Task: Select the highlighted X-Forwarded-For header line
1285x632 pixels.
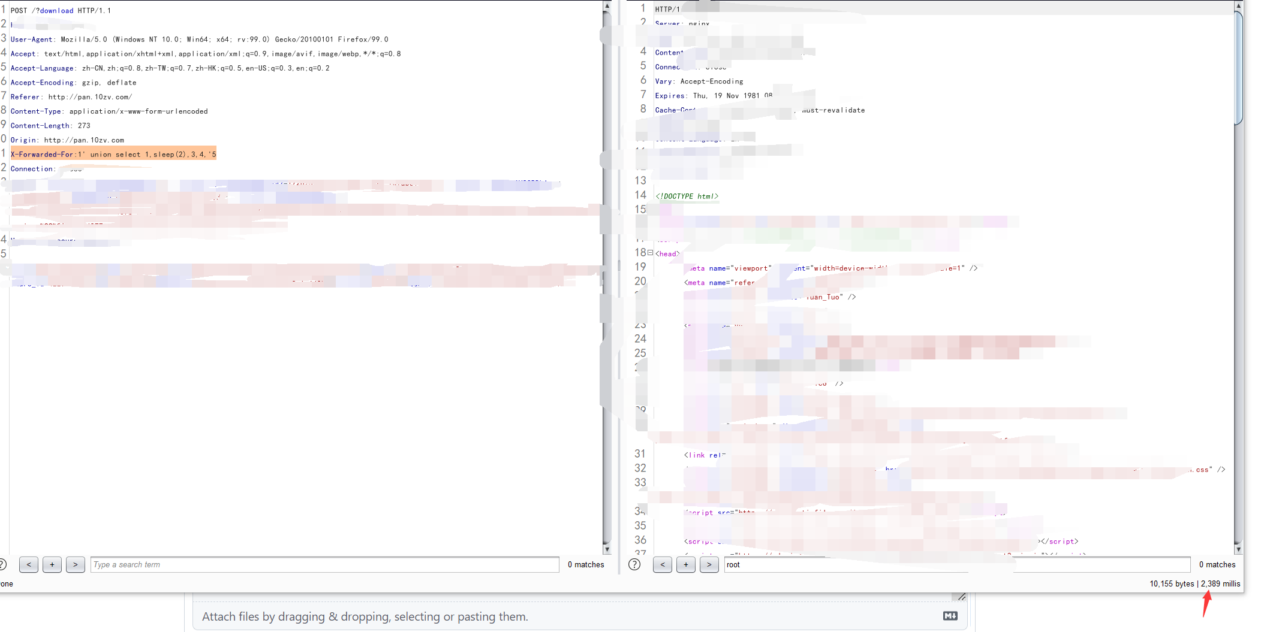Action: coord(114,154)
